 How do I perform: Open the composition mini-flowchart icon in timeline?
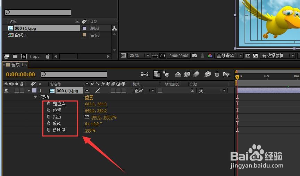[145, 74]
